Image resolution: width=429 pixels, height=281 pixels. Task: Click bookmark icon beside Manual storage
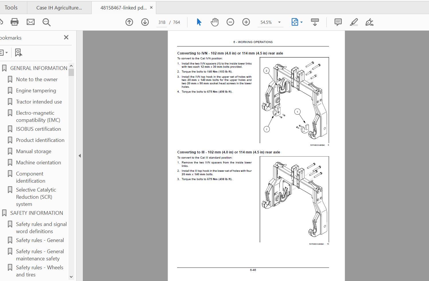(x=10, y=151)
